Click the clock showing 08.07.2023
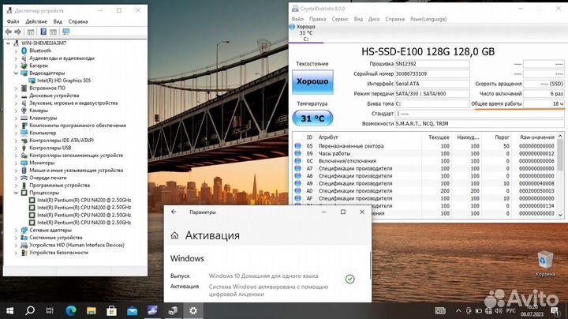This screenshot has width=568, height=319. tap(532, 311)
